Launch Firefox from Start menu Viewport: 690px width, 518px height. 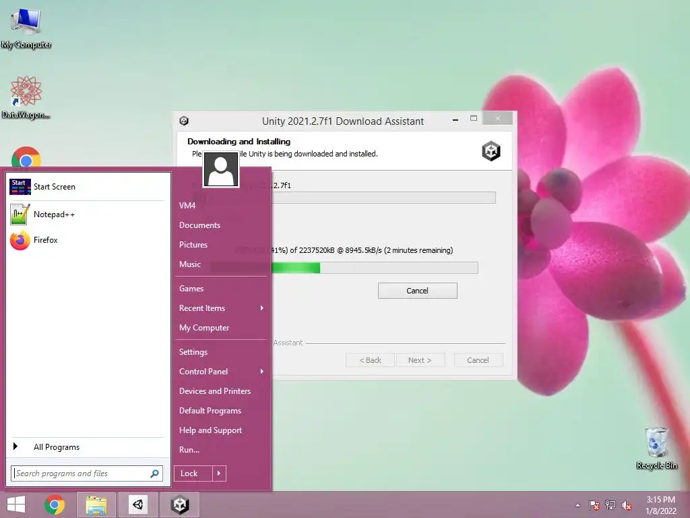pos(87,240)
